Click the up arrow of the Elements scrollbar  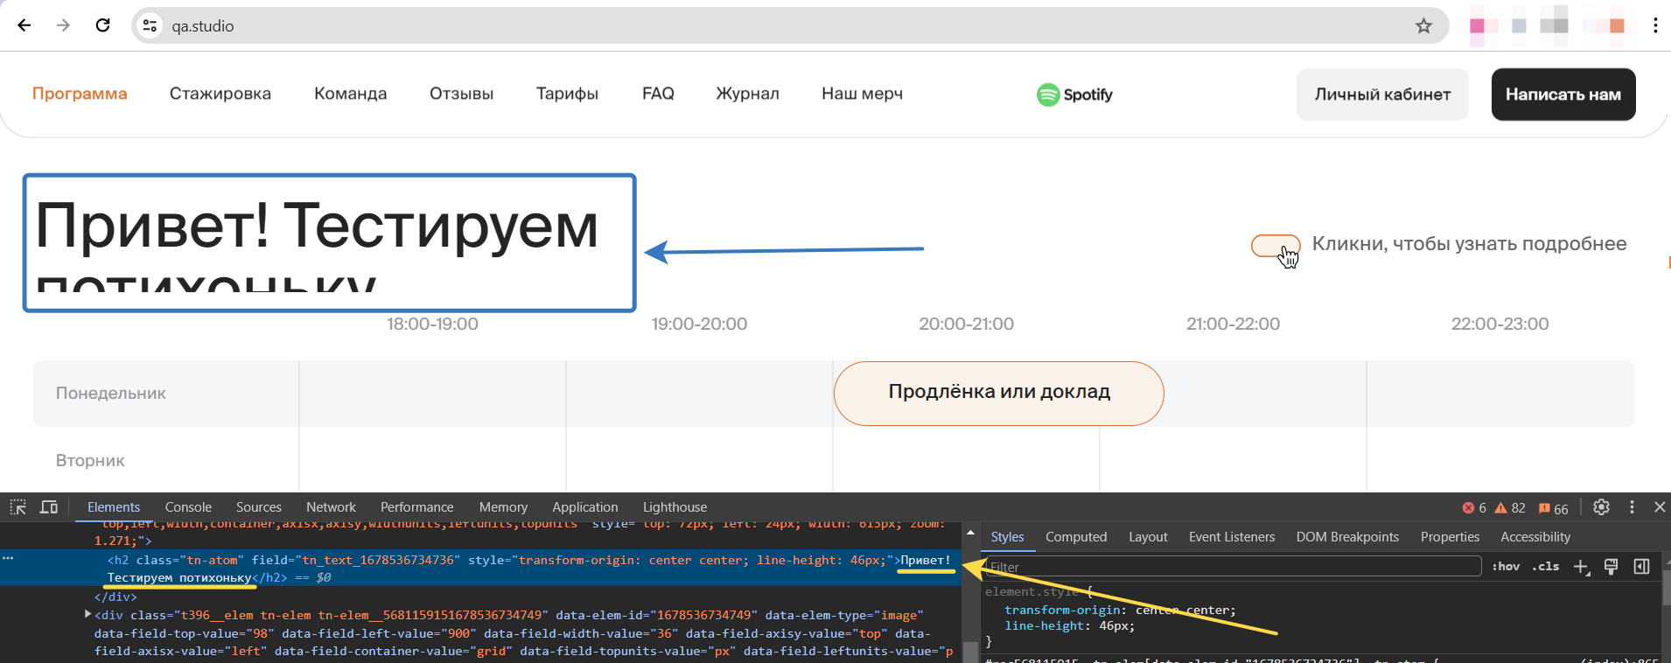pyautogui.click(x=970, y=533)
